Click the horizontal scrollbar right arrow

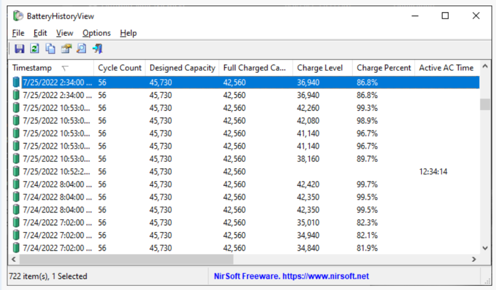474,260
